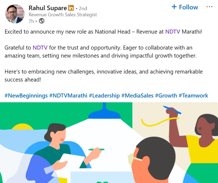
Task: Open the three-dot post options menu
Action: click(x=209, y=7)
